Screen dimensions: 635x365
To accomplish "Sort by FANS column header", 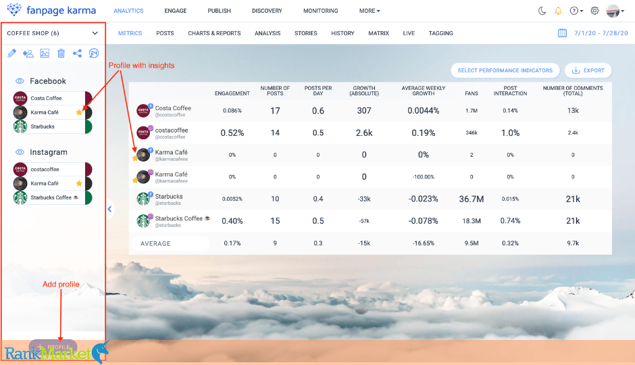I will pyautogui.click(x=472, y=93).
